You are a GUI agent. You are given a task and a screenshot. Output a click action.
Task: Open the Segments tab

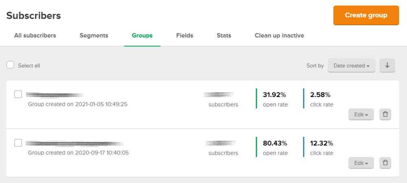(94, 35)
